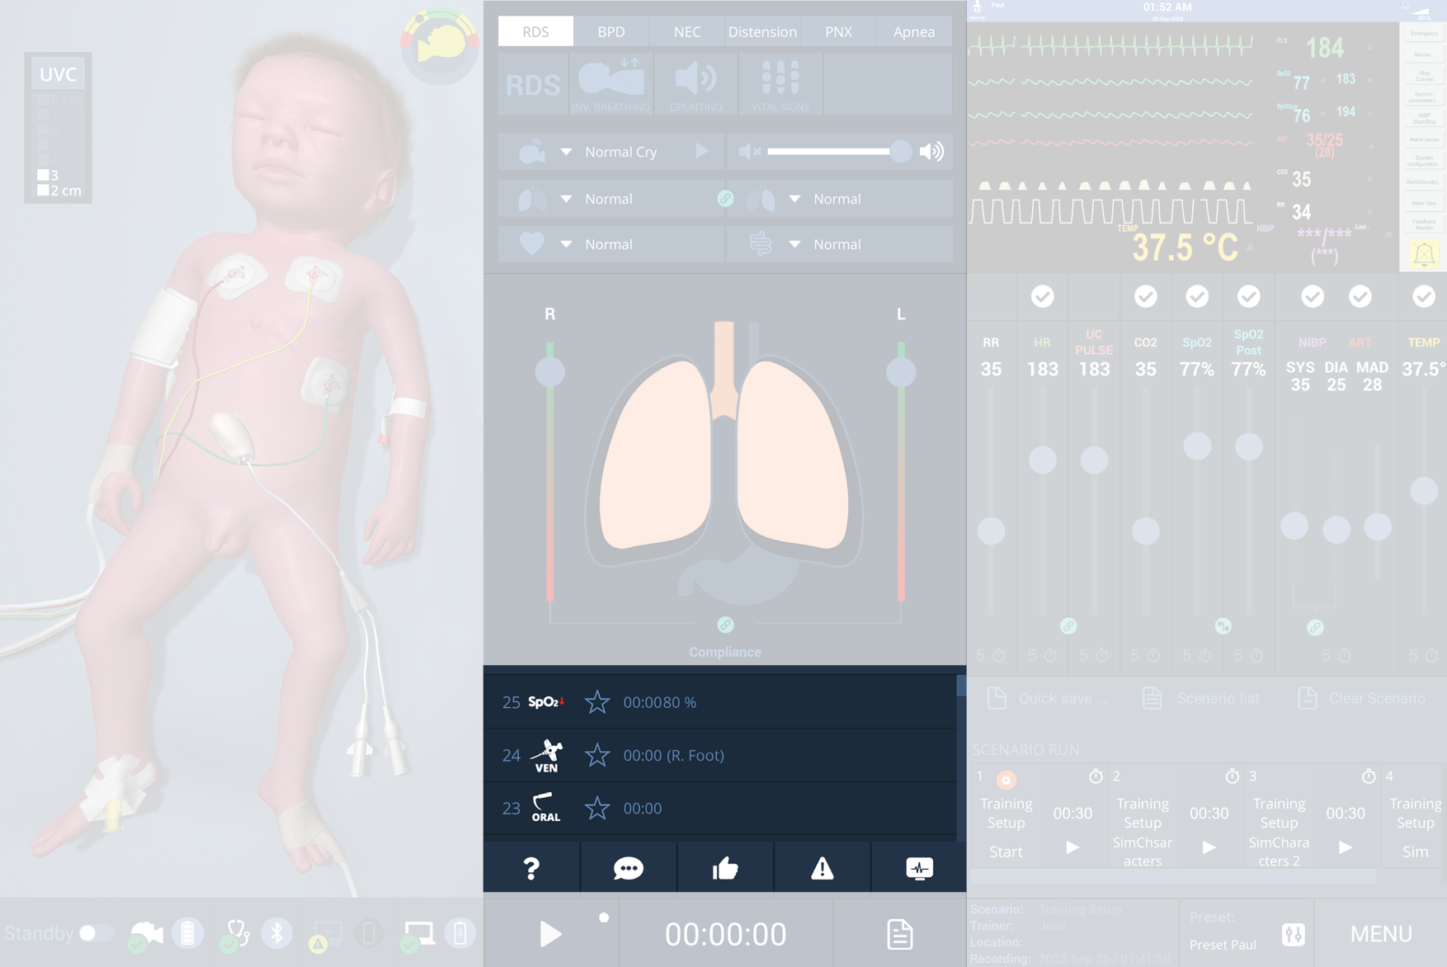Open the bowel sound Normal dropdown
This screenshot has height=967, width=1447.
[x=794, y=244]
